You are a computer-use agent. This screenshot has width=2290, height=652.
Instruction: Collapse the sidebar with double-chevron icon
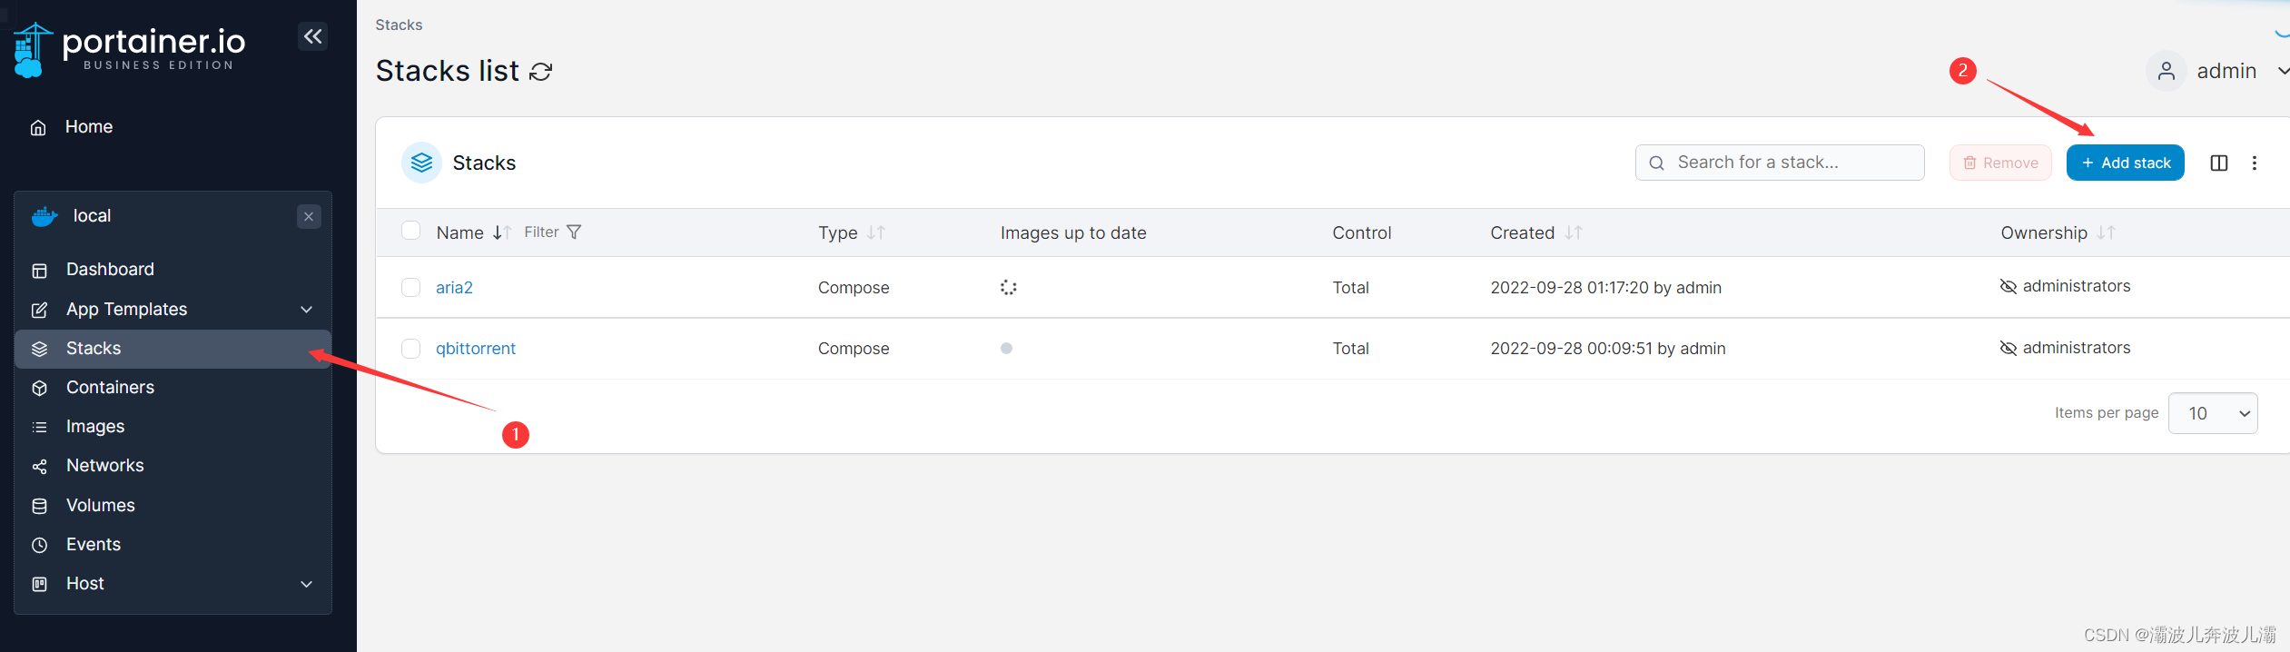(x=313, y=36)
